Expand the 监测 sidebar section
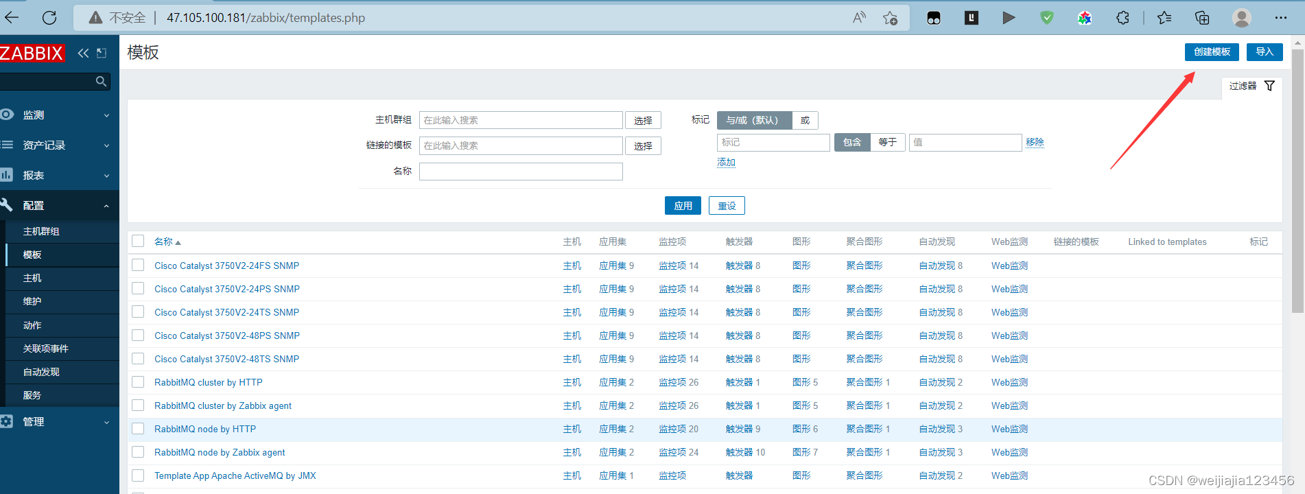 pos(60,115)
